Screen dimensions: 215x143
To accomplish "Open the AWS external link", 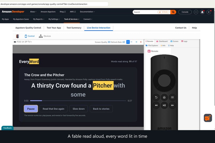I will click(x=73, y=12).
